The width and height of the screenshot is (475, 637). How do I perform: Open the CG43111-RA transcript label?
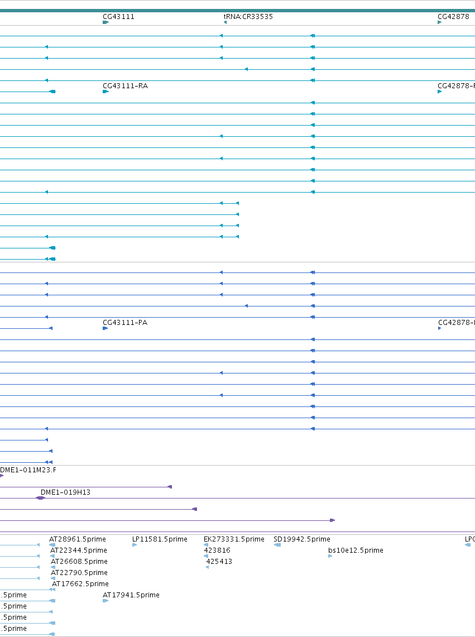click(125, 86)
